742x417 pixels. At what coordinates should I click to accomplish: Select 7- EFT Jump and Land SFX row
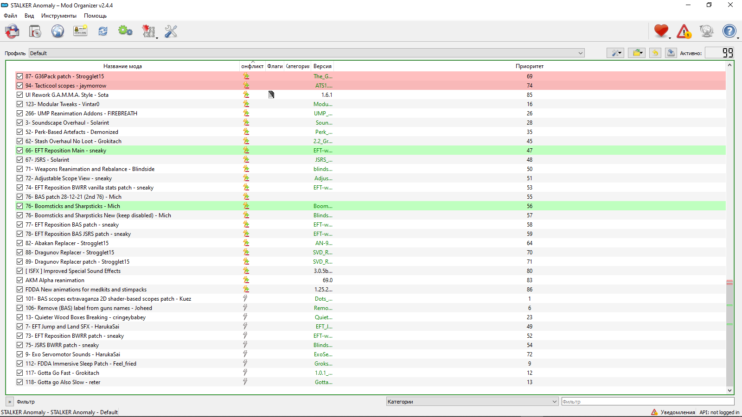(371, 327)
